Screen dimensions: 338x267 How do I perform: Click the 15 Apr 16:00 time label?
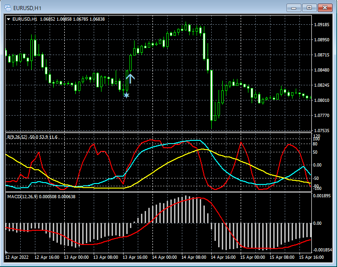pyautogui.click(x=311, y=257)
